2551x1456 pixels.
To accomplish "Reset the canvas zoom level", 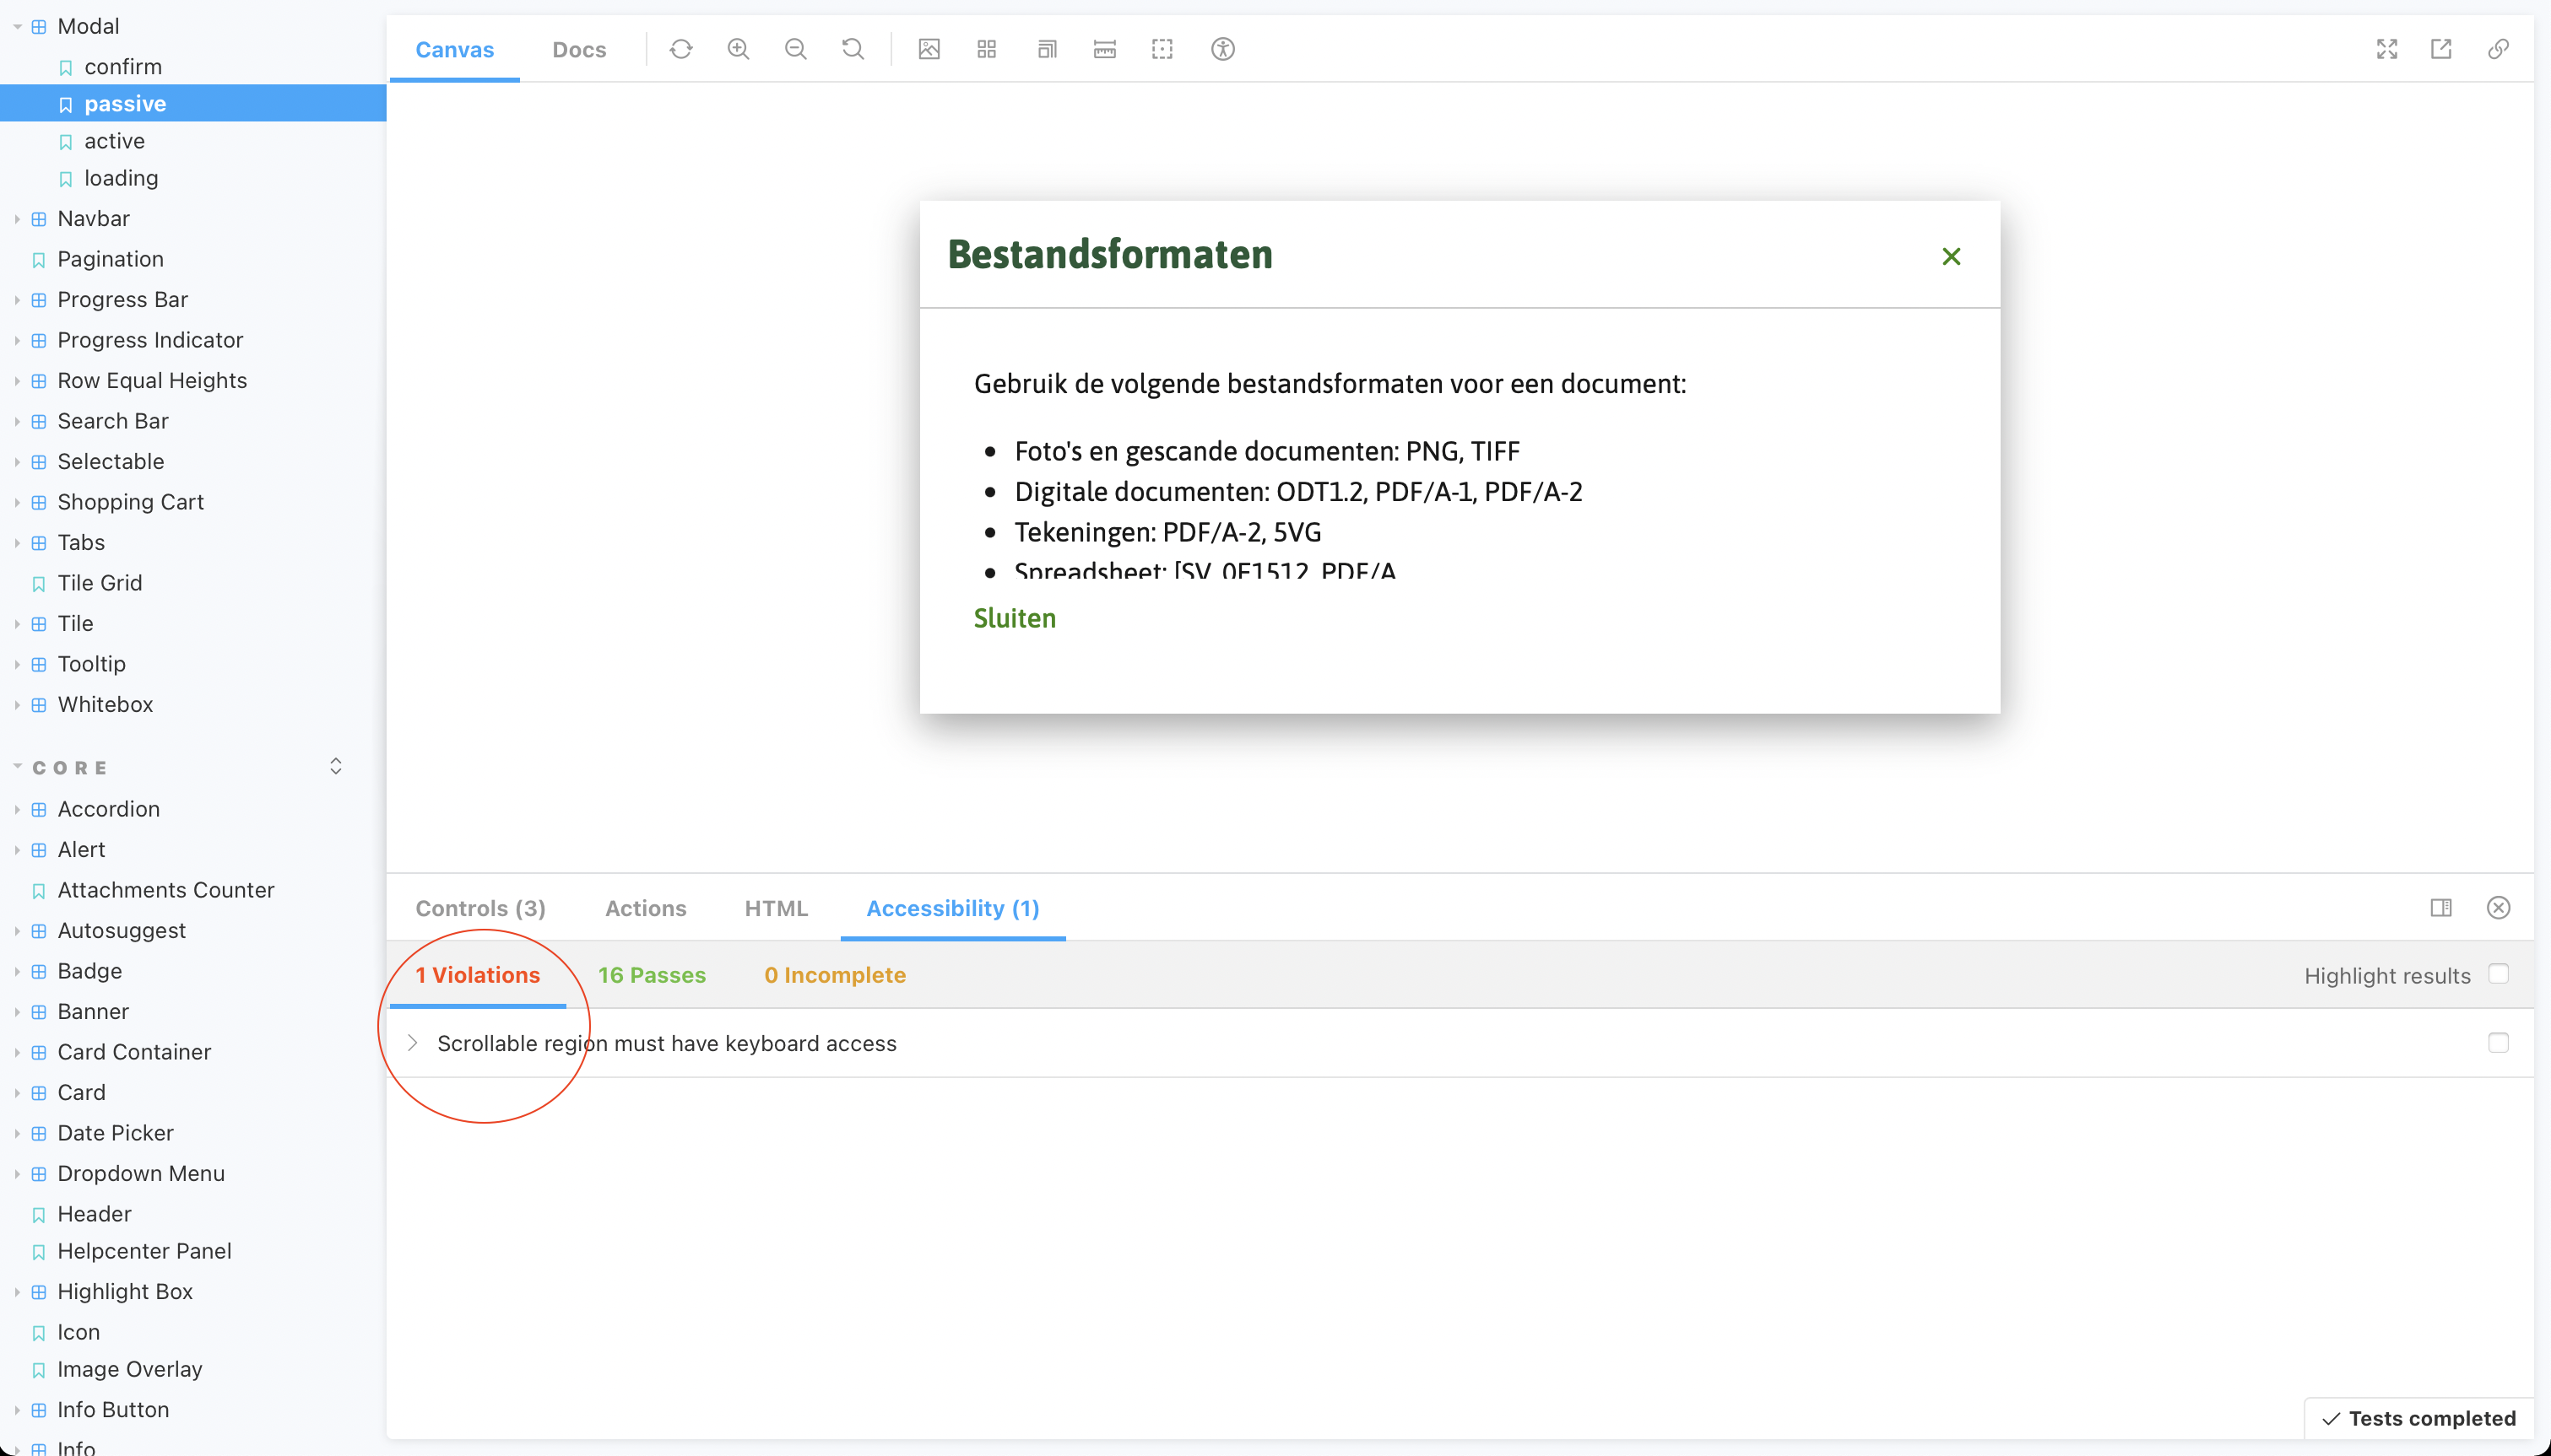I will point(853,49).
